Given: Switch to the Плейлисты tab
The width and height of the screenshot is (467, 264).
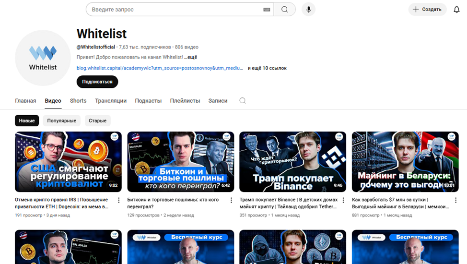Looking at the screenshot, I should [185, 101].
